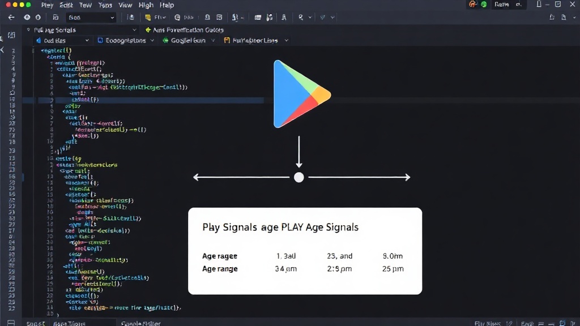This screenshot has height=326, width=580.
Task: Open the High menu
Action: (x=146, y=5)
